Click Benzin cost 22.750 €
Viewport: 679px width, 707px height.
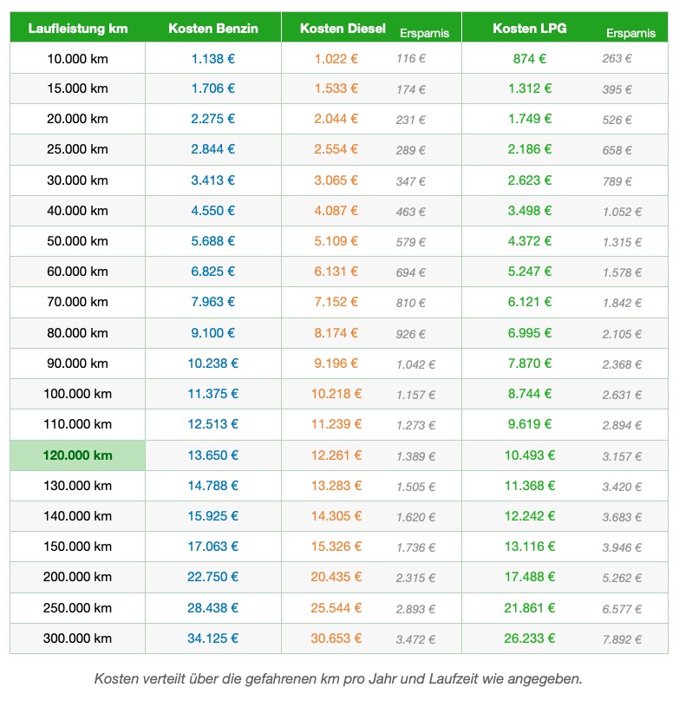[x=213, y=577]
